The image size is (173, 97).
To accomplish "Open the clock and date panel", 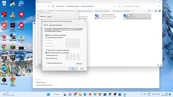I will coord(165,94).
